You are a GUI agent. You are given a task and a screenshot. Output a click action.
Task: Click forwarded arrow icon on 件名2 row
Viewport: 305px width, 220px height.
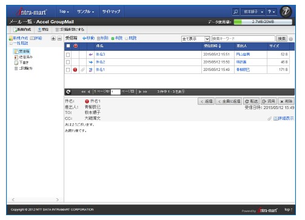pos(90,62)
